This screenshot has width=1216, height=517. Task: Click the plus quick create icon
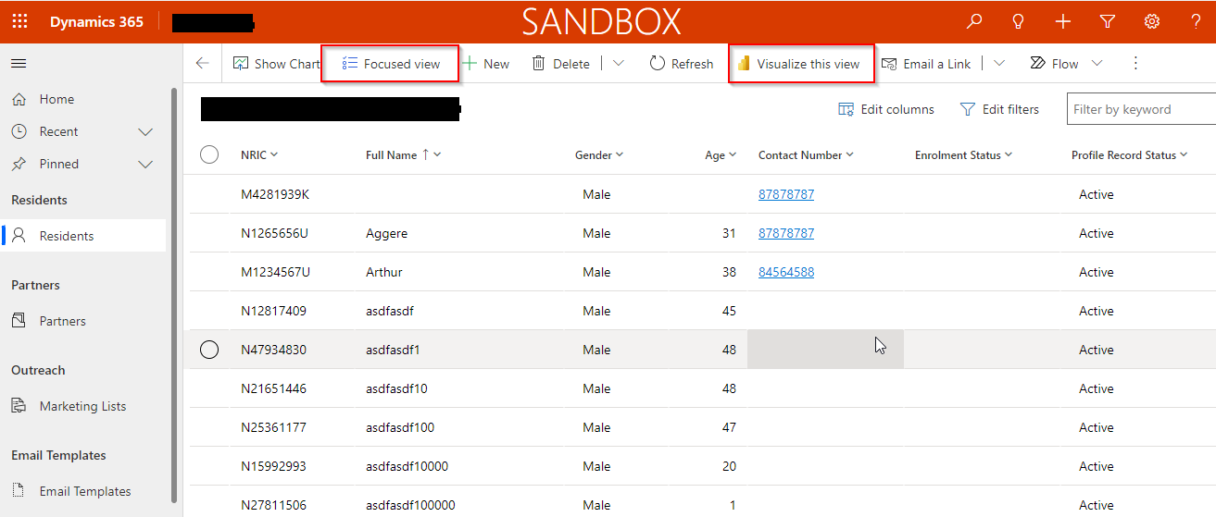tap(1063, 21)
